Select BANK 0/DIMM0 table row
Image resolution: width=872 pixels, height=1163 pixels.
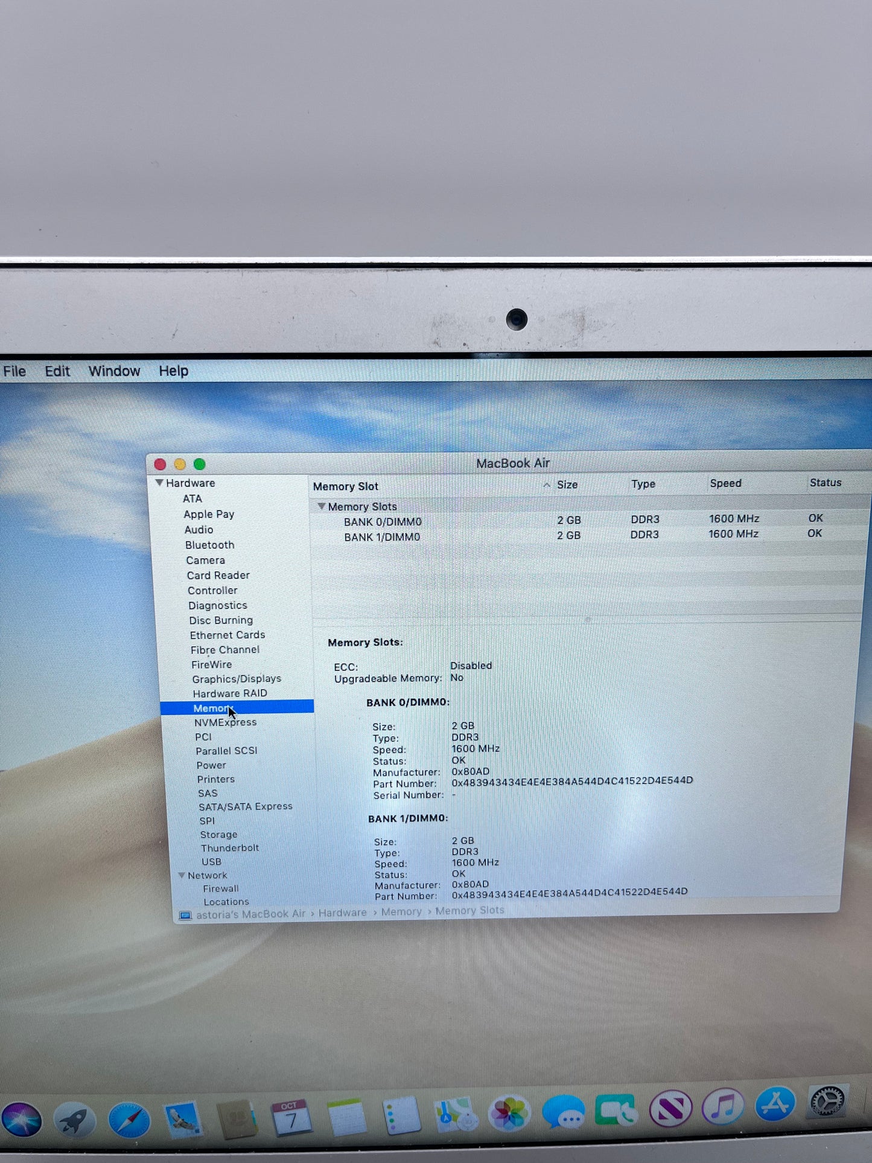pyautogui.click(x=588, y=520)
